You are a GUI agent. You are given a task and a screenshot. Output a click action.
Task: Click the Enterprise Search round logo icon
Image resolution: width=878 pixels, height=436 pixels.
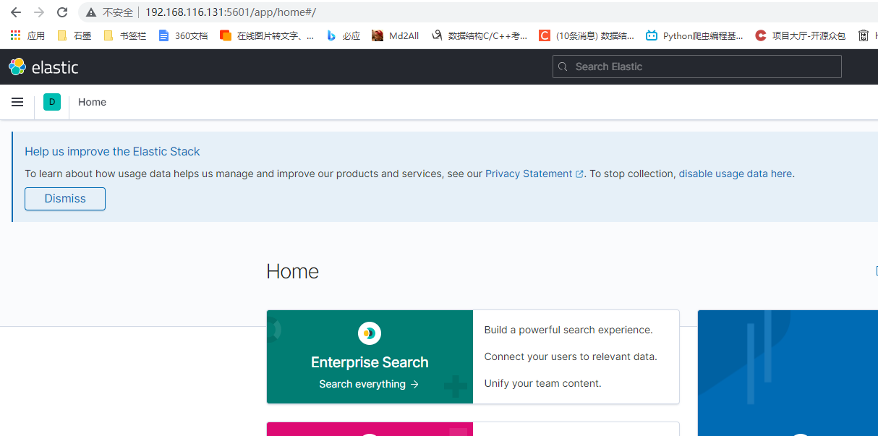[370, 333]
